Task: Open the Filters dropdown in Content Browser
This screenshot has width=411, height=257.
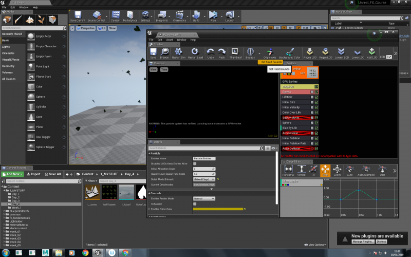Action: (x=91, y=181)
